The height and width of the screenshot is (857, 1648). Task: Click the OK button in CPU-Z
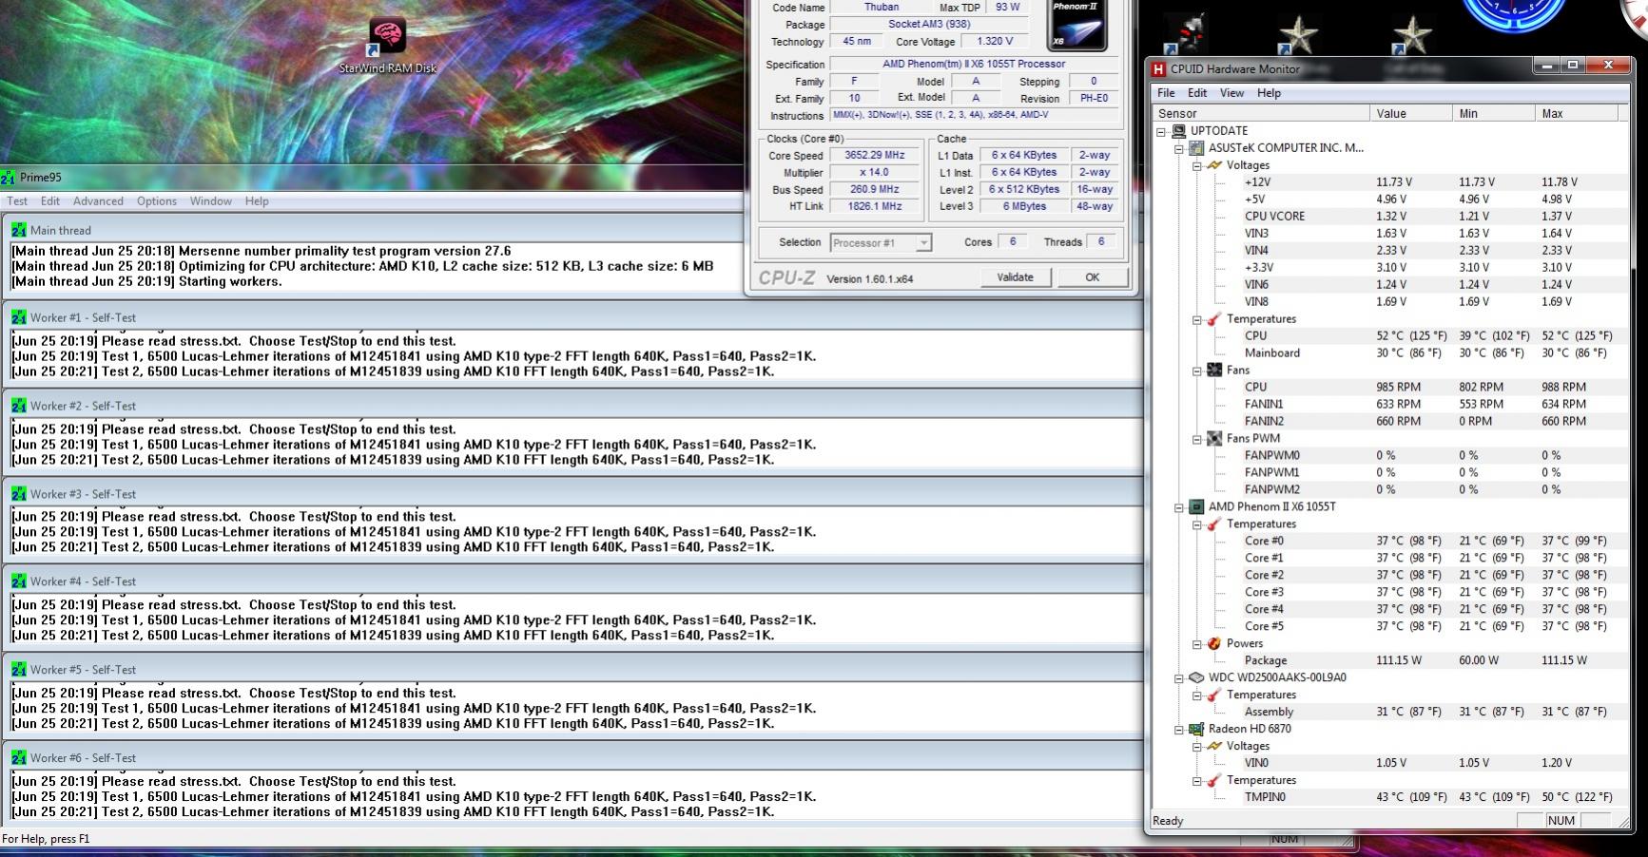point(1092,277)
